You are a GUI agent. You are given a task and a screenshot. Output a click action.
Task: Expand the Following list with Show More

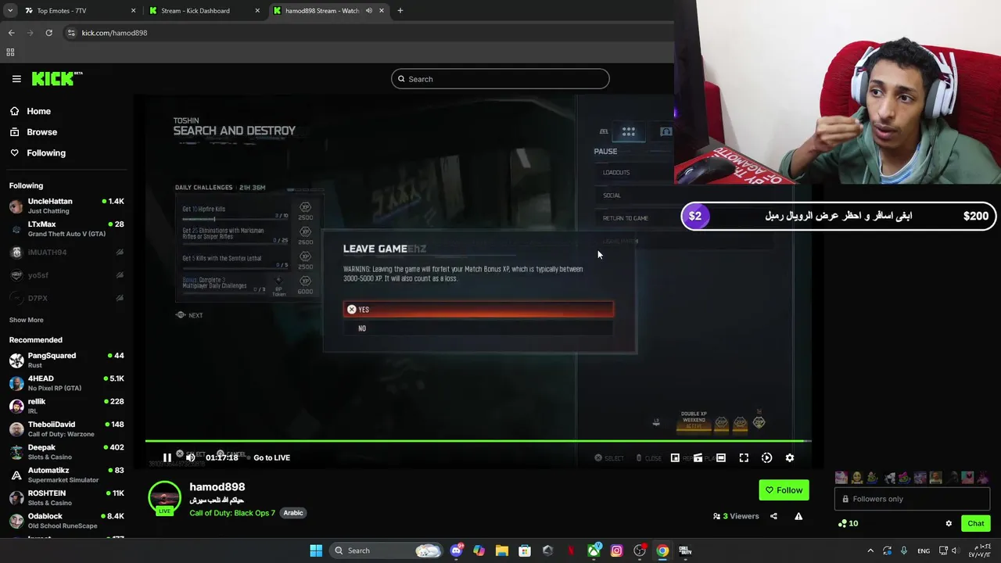(x=26, y=320)
